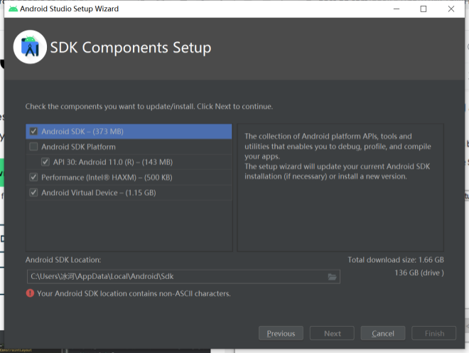The image size is (469, 353).
Task: Toggle the Android SDK checkbox
Action: click(33, 132)
